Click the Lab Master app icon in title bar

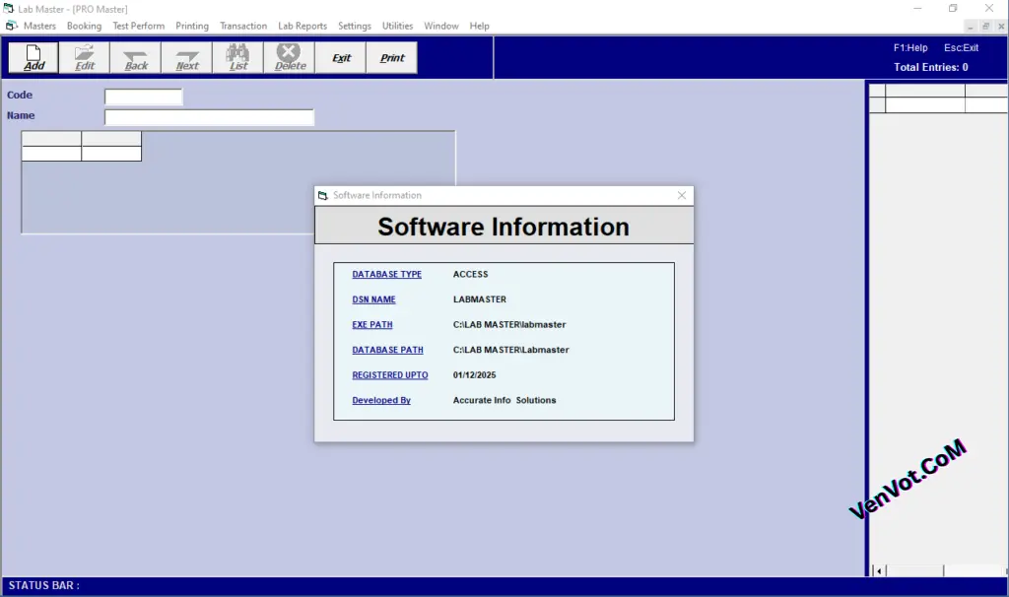click(x=8, y=8)
